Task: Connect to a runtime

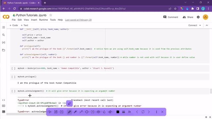Action: pos(193,25)
